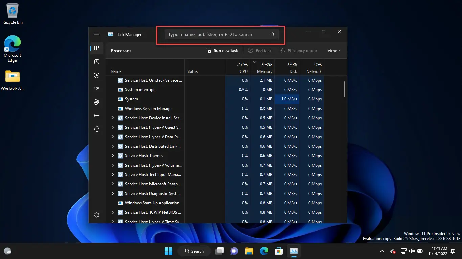Go to the Processes page in sidebar
462x259 pixels.
coord(97,48)
